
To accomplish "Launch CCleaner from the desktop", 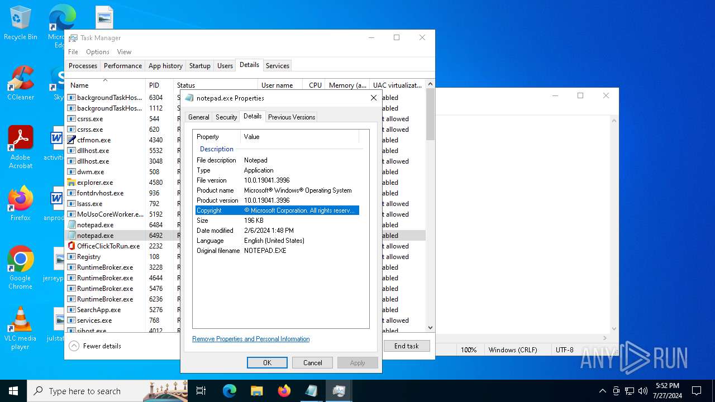I will coord(21,83).
